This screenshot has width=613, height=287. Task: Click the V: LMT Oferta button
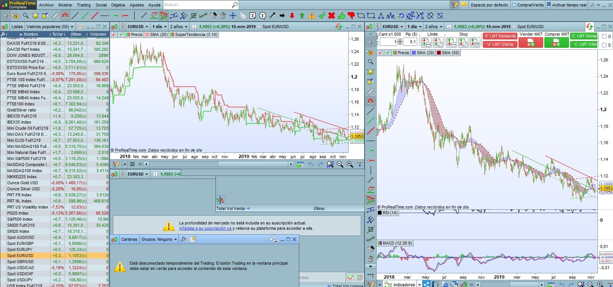500,44
